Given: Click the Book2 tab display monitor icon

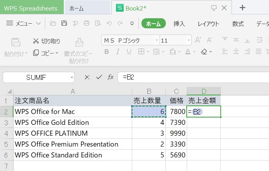Looking at the screenshot, I should tap(214, 8).
